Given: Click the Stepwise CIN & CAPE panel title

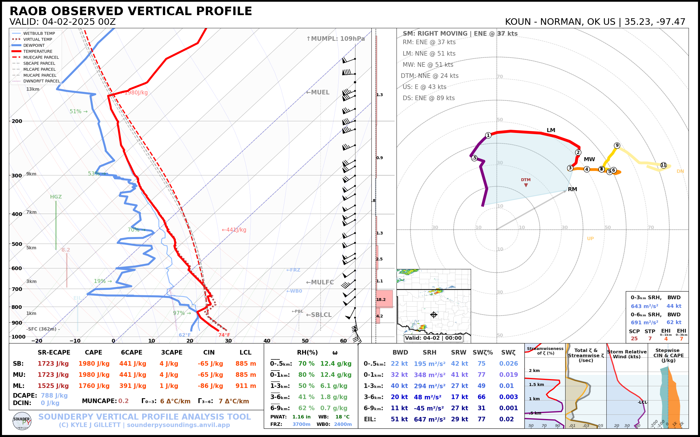Looking at the screenshot, I should tap(668, 355).
